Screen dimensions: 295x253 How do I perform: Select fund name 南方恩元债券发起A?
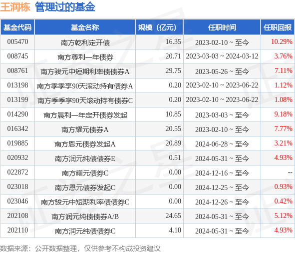pos(85,144)
